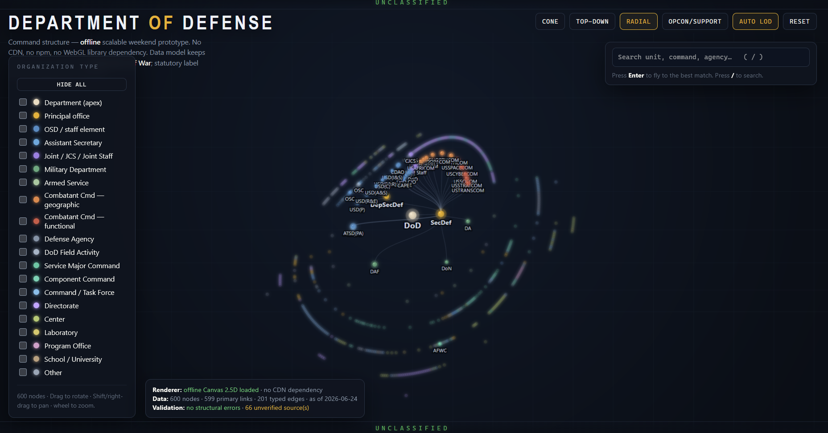Screen dimensions: 828x433
Task: Select the DoN node
Action: [x=446, y=262]
